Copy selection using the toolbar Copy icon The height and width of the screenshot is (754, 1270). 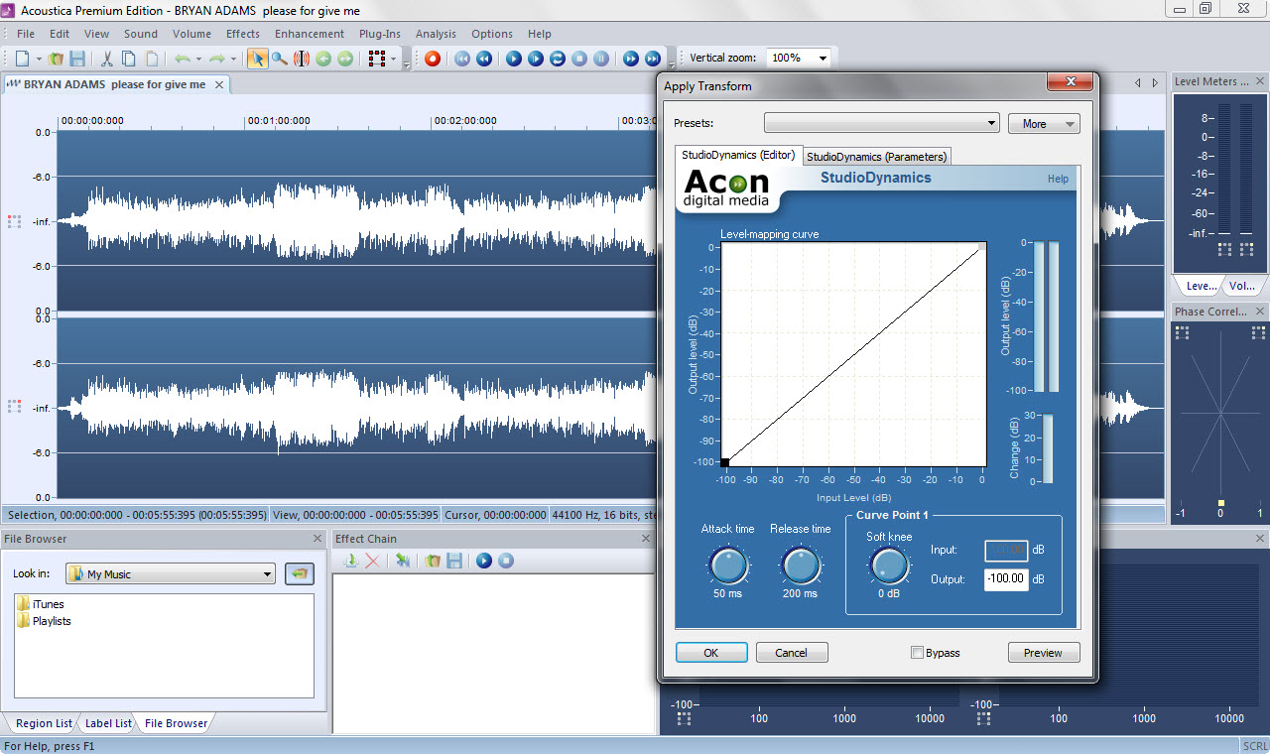(129, 59)
